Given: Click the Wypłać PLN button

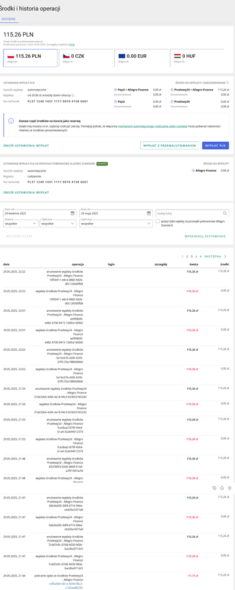Looking at the screenshot, I should point(216,146).
